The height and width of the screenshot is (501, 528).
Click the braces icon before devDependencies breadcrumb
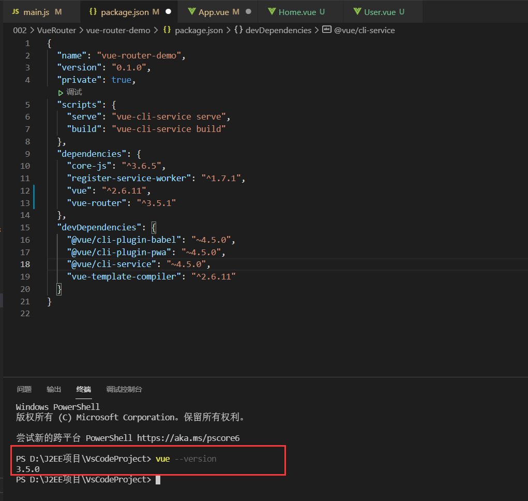(238, 30)
